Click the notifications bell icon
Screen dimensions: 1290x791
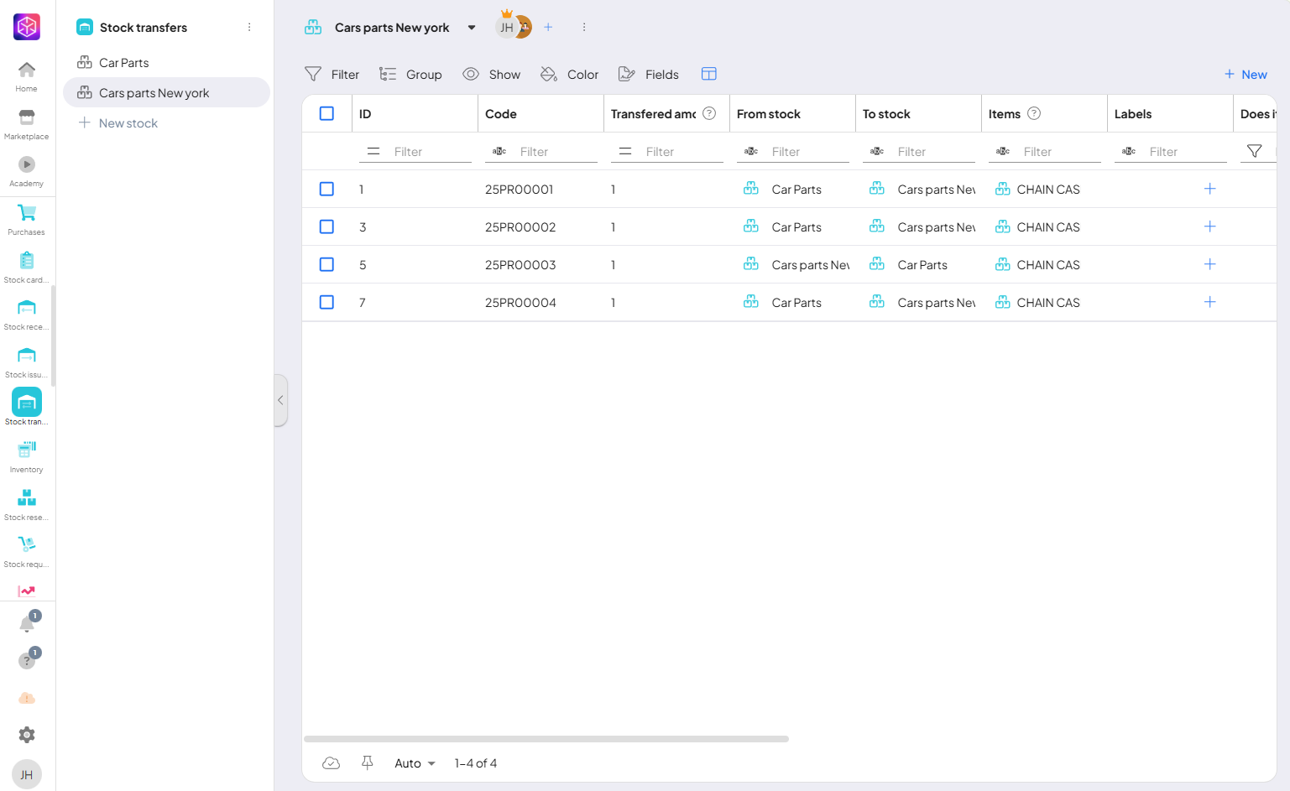coord(27,624)
